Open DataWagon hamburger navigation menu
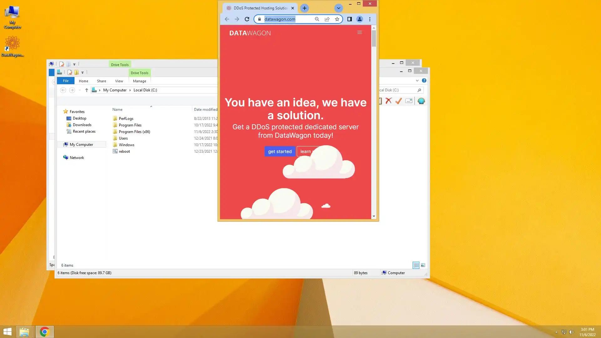The width and height of the screenshot is (601, 338). [360, 32]
